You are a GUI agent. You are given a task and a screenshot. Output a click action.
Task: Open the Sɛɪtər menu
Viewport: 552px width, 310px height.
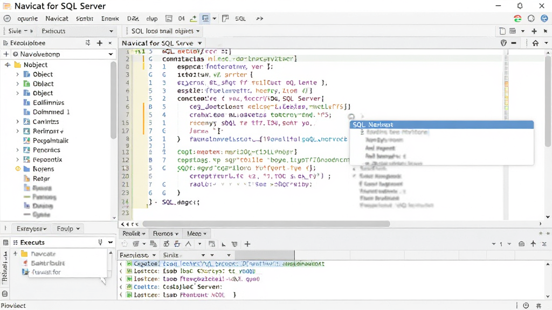pos(85,19)
